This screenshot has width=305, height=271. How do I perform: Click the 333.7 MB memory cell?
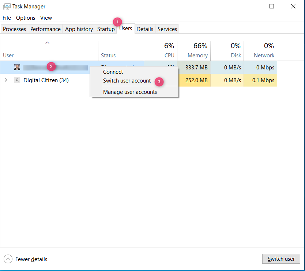(194, 68)
